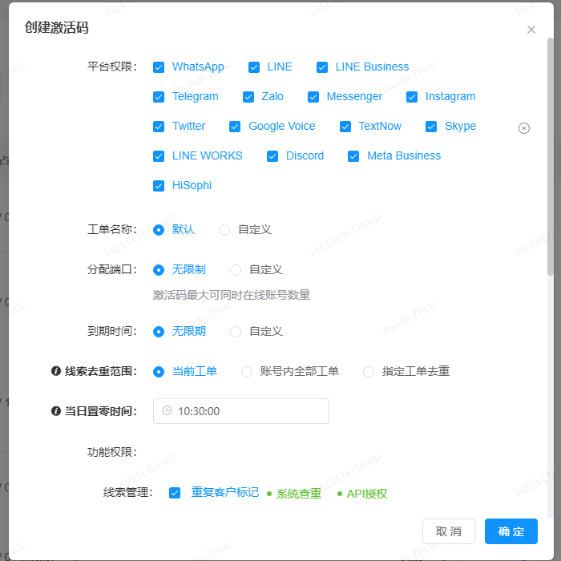Toggle the LINE WORKS checkbox

click(x=159, y=156)
